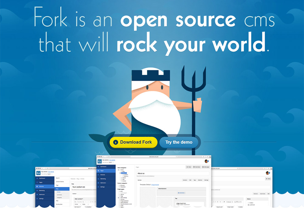
Task: Open Dashboard in center screenshot sidebar
Action: tap(106, 167)
